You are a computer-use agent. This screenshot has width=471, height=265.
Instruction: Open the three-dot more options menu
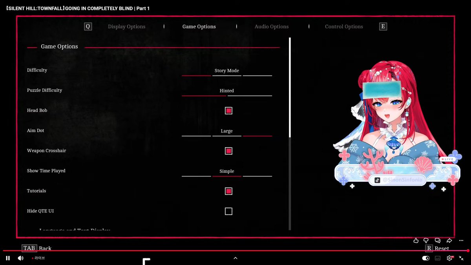point(461,240)
